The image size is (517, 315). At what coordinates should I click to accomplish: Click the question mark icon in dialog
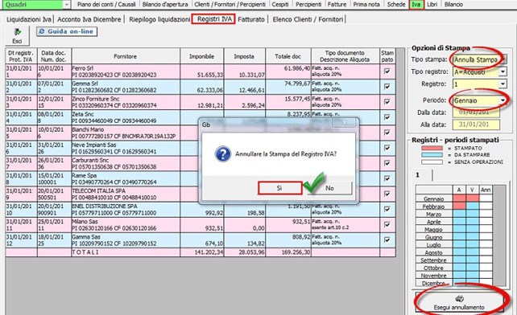point(223,154)
